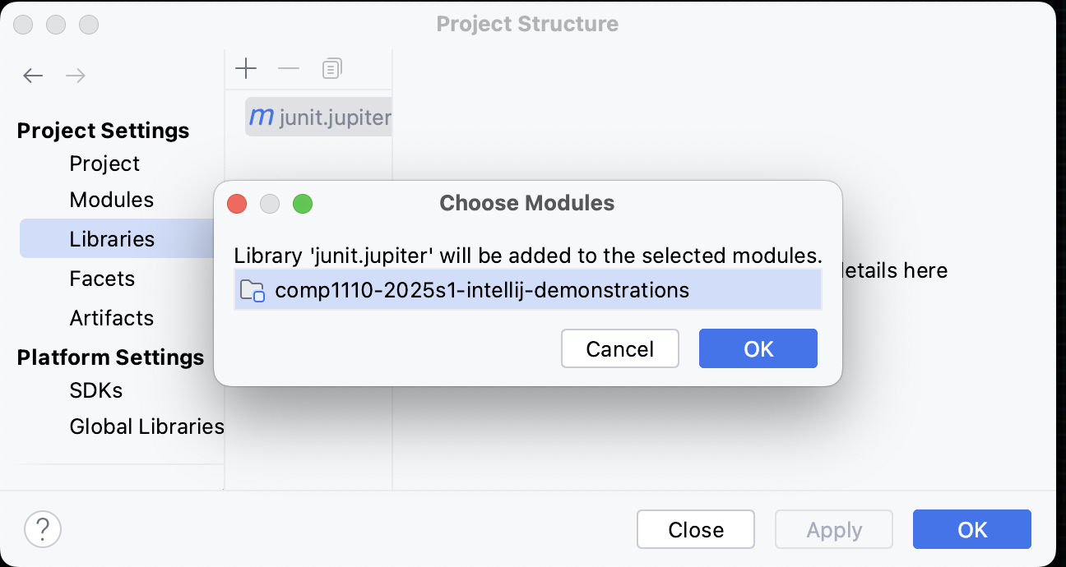Cancel the Choose Modules dialog
The width and height of the screenshot is (1066, 567).
coord(619,348)
